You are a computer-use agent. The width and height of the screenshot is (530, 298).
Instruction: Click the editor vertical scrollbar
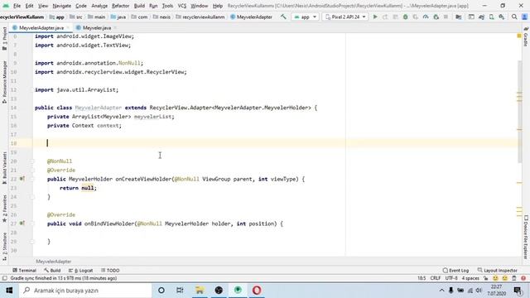click(x=519, y=112)
